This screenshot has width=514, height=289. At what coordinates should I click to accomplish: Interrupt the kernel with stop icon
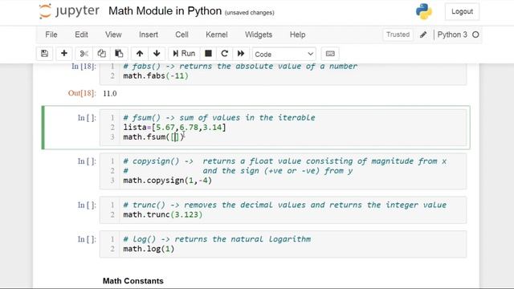tap(208, 54)
